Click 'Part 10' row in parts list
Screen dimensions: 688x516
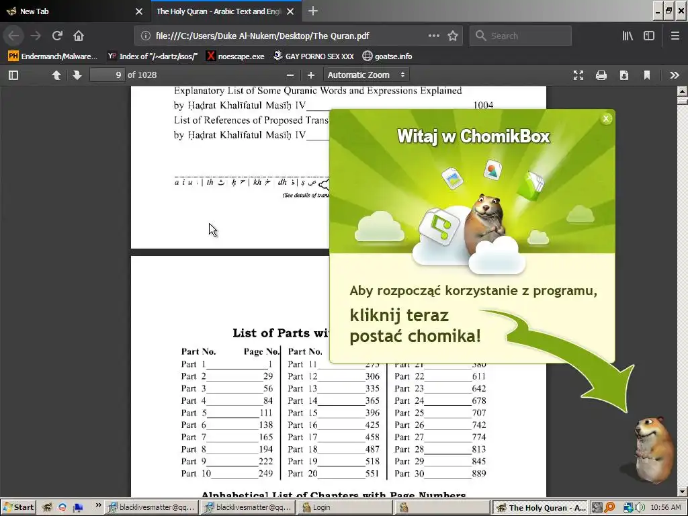click(x=227, y=474)
